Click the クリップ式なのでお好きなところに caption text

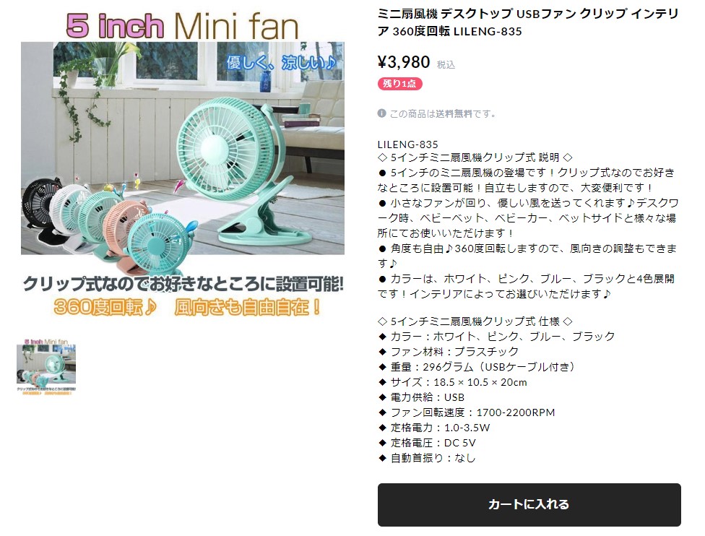[x=148, y=284]
